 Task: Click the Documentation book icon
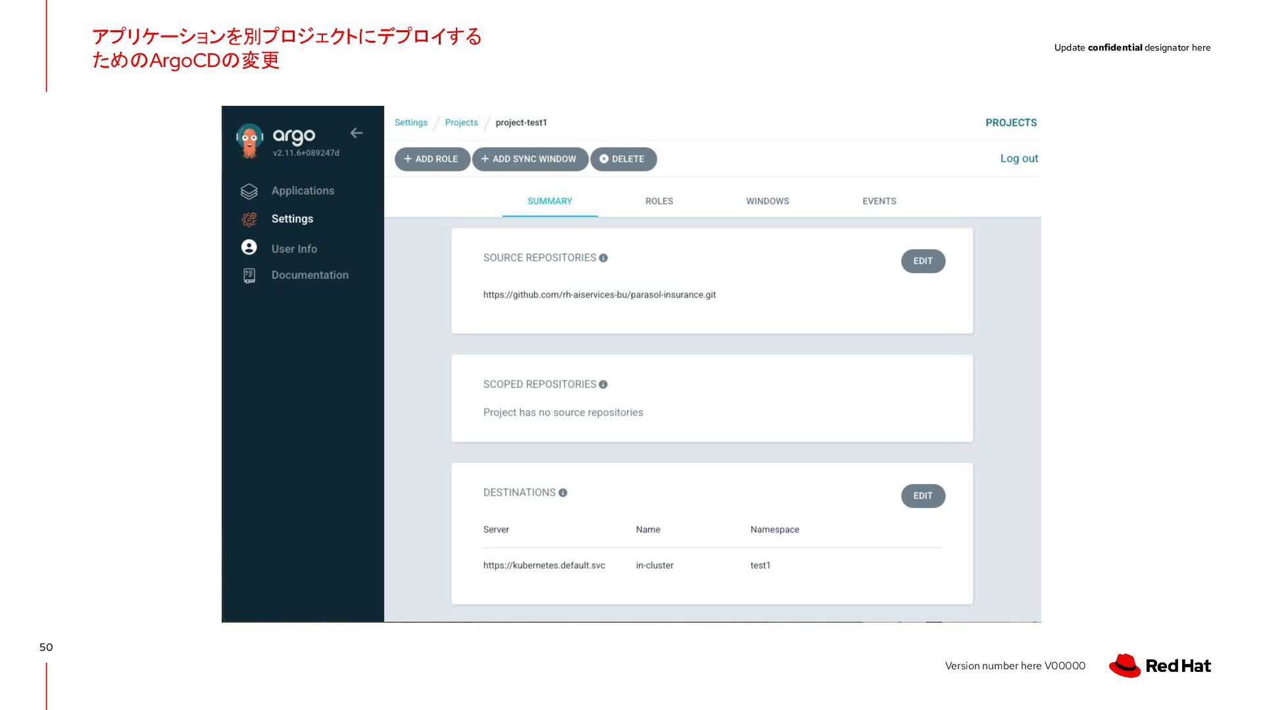tap(249, 275)
